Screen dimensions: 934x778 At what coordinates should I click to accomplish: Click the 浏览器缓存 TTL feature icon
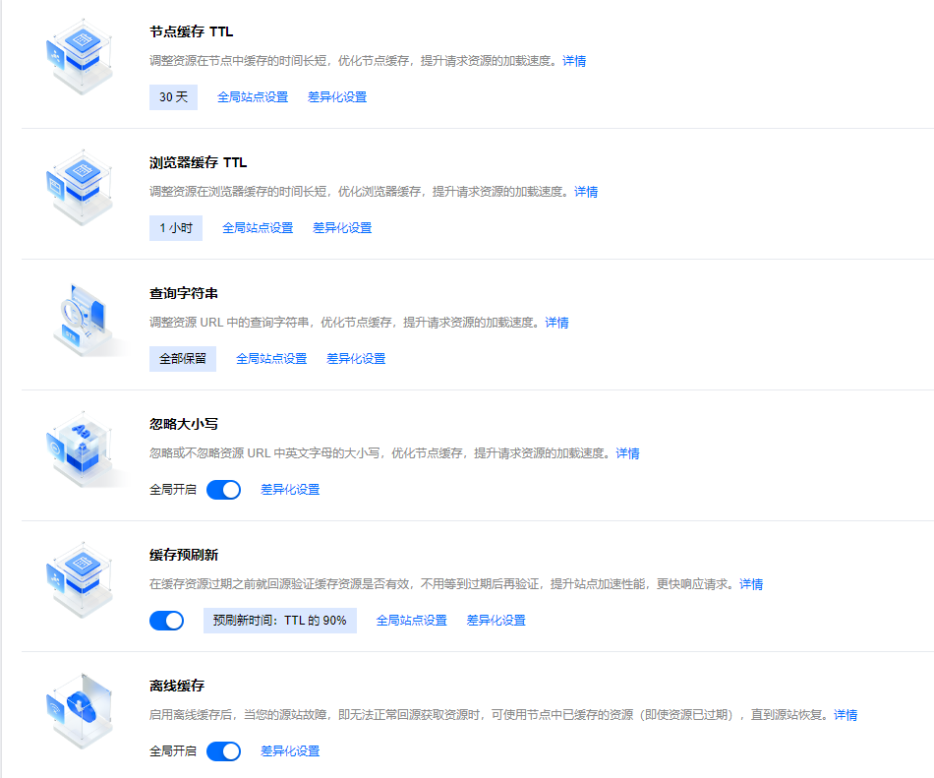(x=81, y=187)
